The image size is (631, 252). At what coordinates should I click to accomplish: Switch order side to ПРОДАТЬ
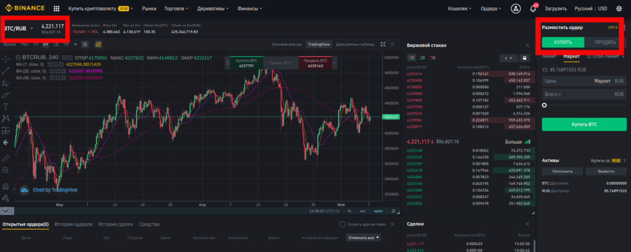(605, 43)
